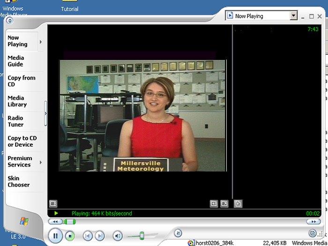Open the Media Guide tab
Screen dimensions: 328x246
pyautogui.click(x=16, y=61)
